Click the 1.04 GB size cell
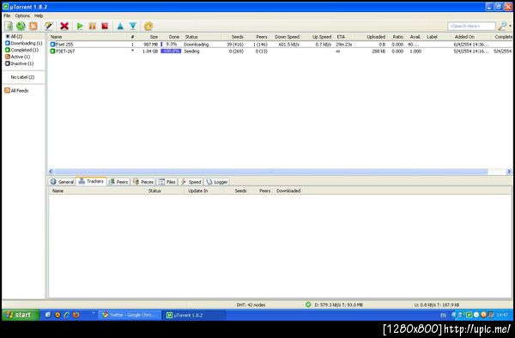The image size is (515, 338). tap(150, 51)
